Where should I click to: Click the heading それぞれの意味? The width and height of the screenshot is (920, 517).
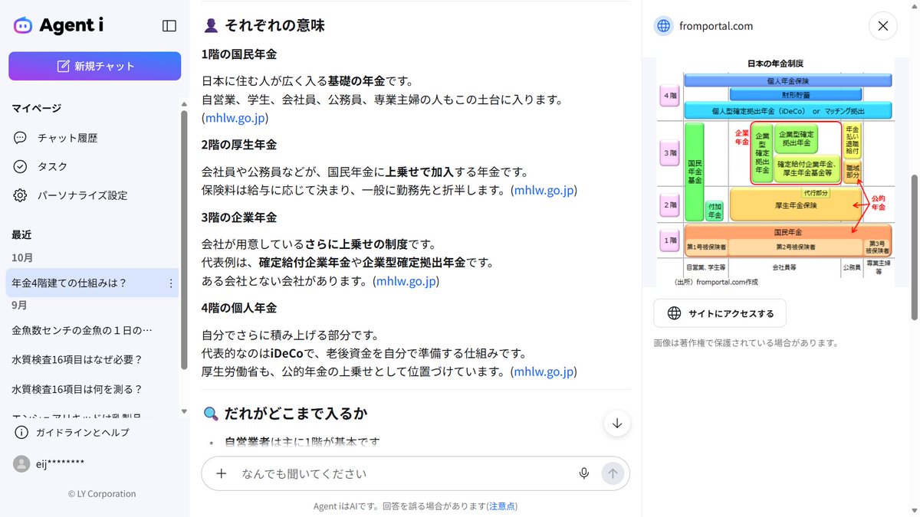pos(274,25)
